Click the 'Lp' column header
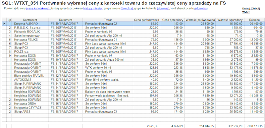The height and width of the screenshot is (128, 265). point(9,20)
